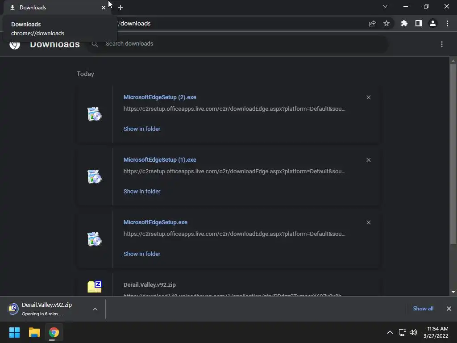Bookmark this page with the star icon
457x343 pixels.
386,23
